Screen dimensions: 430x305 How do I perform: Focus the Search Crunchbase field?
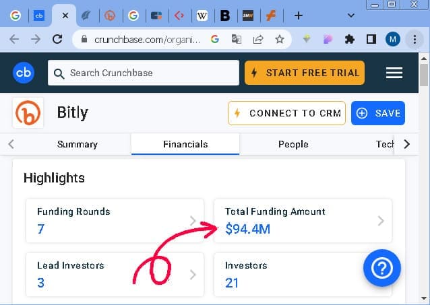(x=144, y=73)
